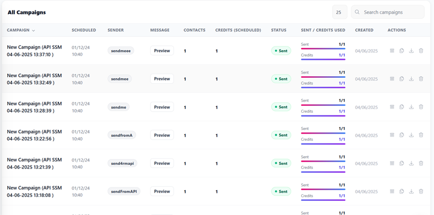The image size is (434, 215).
Task: Preview message of sendmeee campaign
Action: tap(162, 51)
